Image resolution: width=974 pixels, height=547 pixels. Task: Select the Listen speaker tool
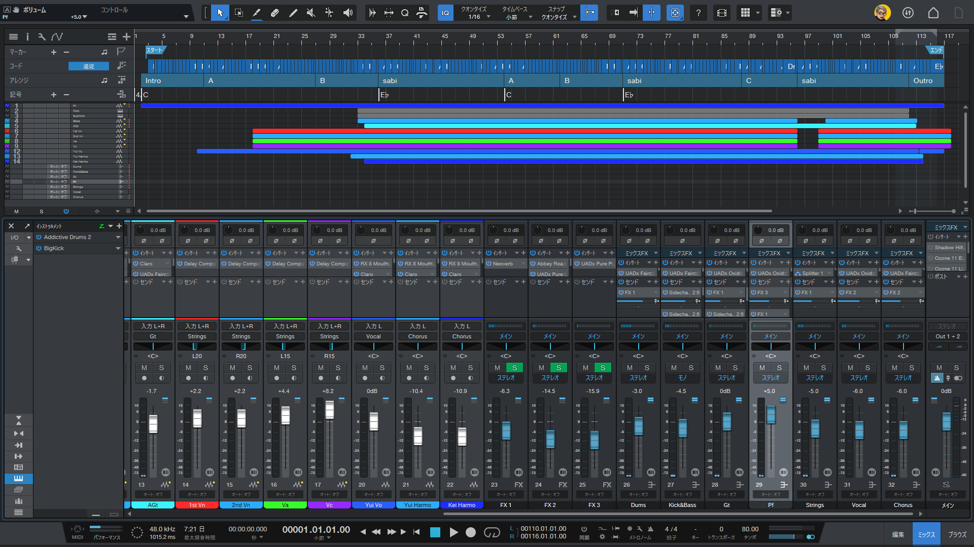coord(347,13)
